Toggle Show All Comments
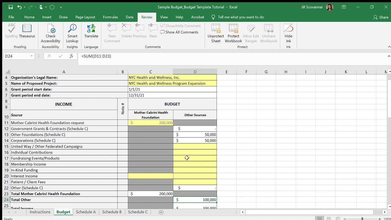The height and width of the screenshot is (220, 391). pyautogui.click(x=179, y=32)
